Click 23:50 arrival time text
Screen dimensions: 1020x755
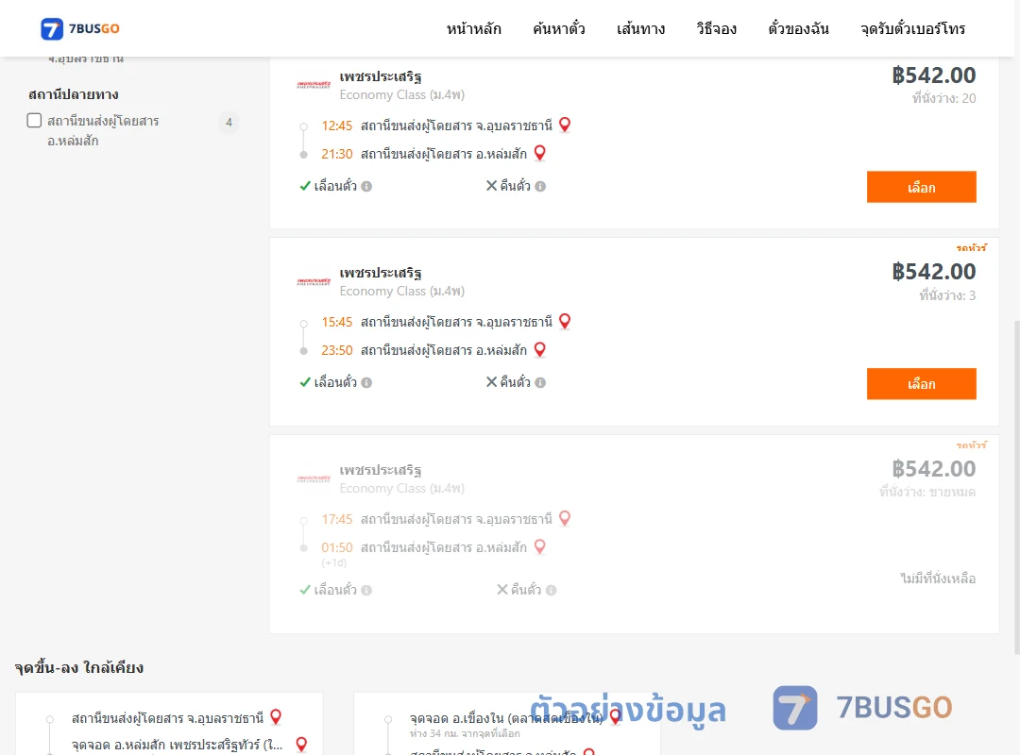pos(337,350)
